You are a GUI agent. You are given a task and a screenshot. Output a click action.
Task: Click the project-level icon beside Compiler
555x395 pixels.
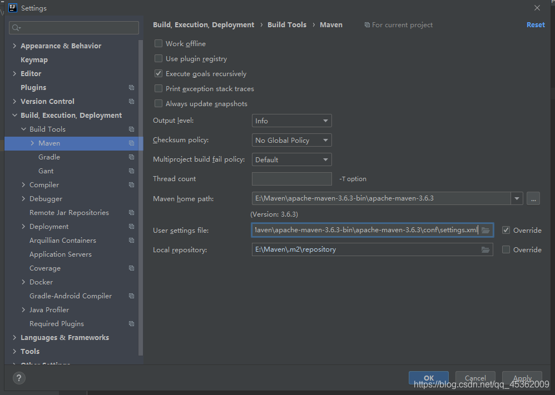pos(131,185)
